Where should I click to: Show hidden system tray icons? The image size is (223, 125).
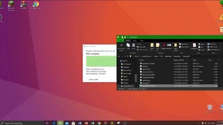click(x=199, y=123)
